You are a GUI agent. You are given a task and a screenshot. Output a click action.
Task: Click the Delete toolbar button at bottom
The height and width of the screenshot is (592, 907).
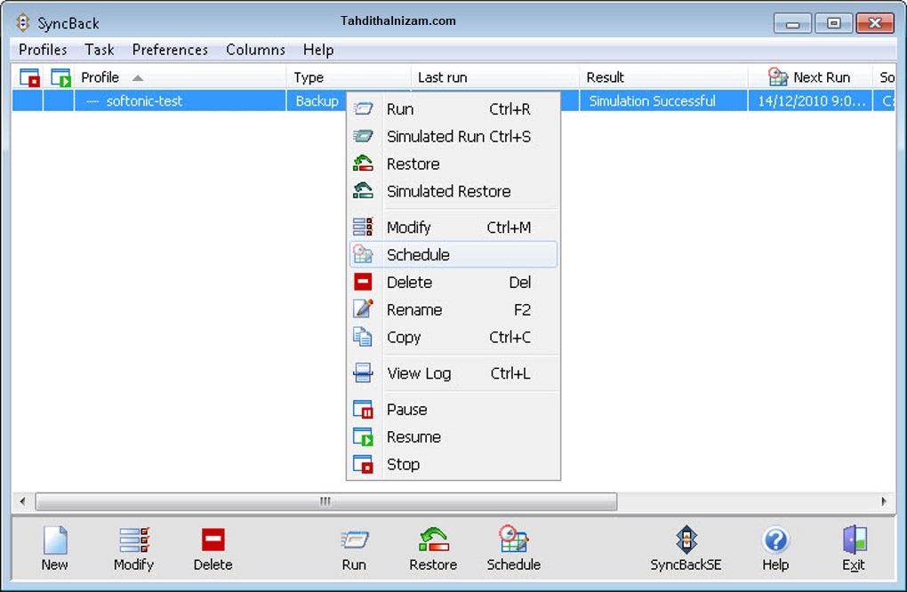[213, 548]
